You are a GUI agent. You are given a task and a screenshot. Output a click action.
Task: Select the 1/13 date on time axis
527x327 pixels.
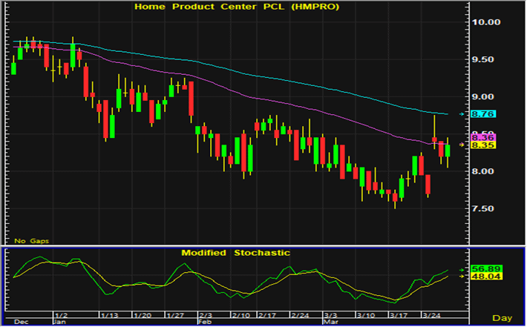tap(108, 314)
